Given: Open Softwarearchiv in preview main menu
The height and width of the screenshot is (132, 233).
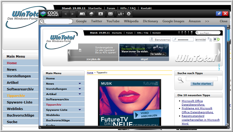Looking at the screenshot, I should (x=64, y=99).
